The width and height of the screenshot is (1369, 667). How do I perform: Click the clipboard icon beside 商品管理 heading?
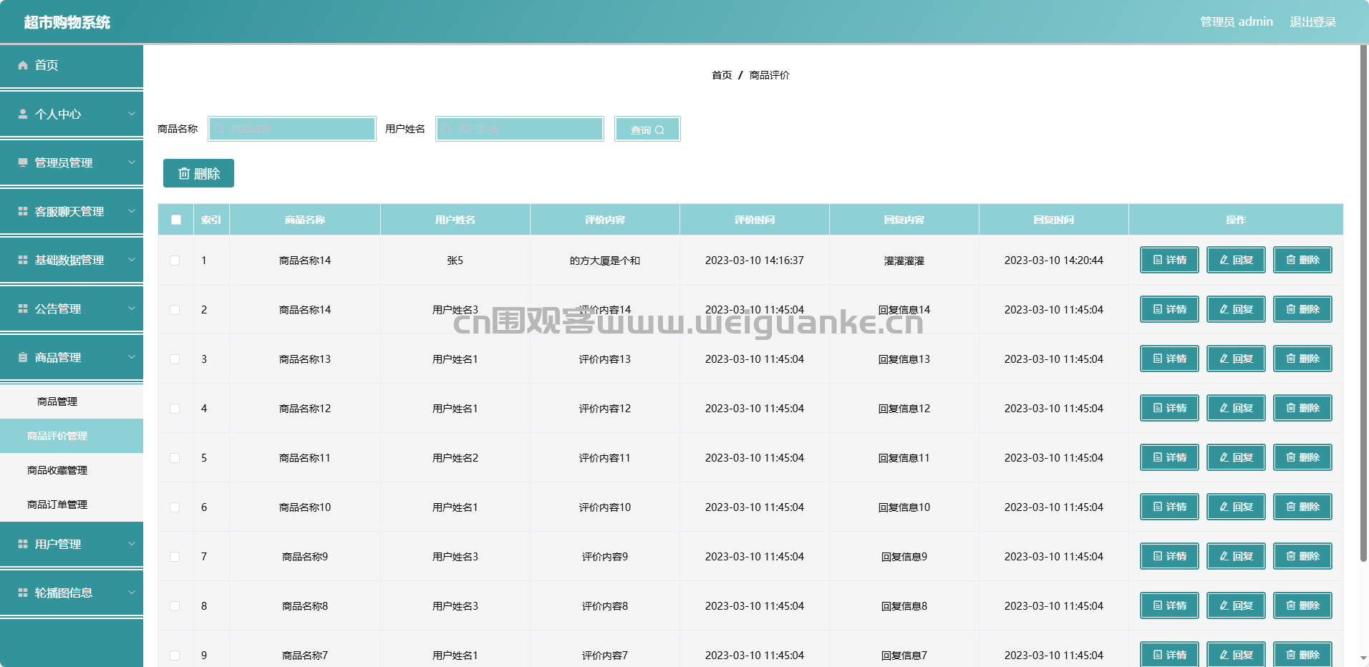pyautogui.click(x=23, y=357)
